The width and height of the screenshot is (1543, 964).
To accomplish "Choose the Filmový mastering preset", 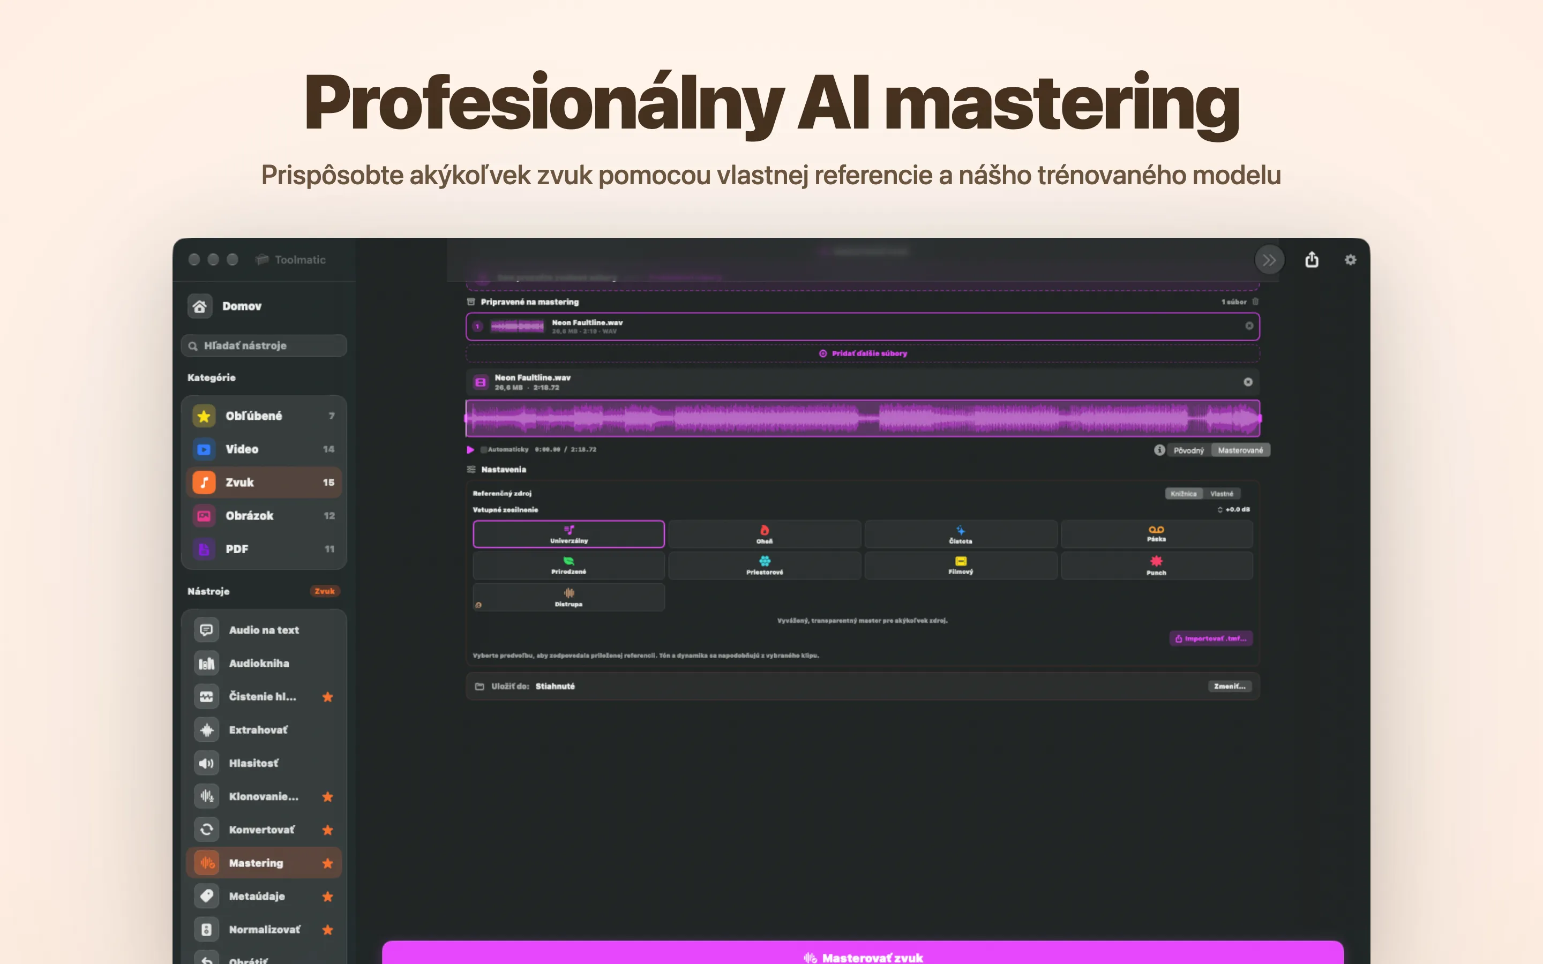I will (960, 566).
